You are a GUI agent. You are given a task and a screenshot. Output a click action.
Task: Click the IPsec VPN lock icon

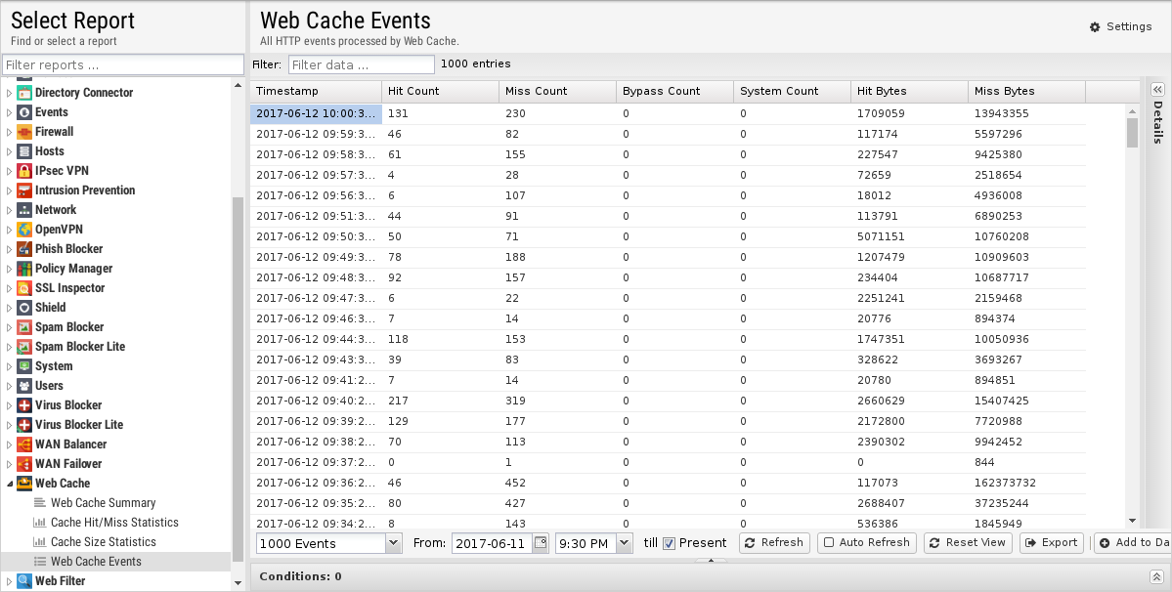tap(24, 171)
